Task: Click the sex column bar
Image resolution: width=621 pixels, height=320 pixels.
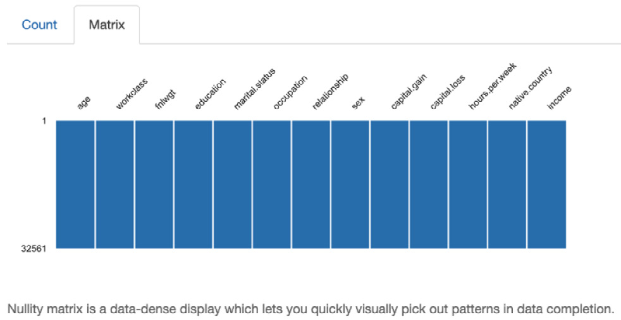Action: 350,185
